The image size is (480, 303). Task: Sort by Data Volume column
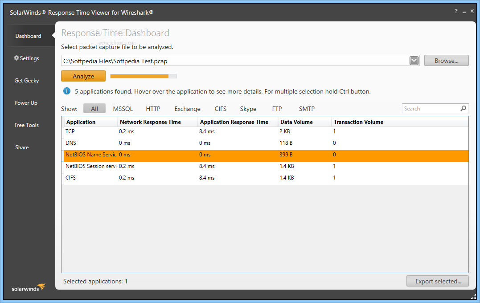pyautogui.click(x=305, y=122)
